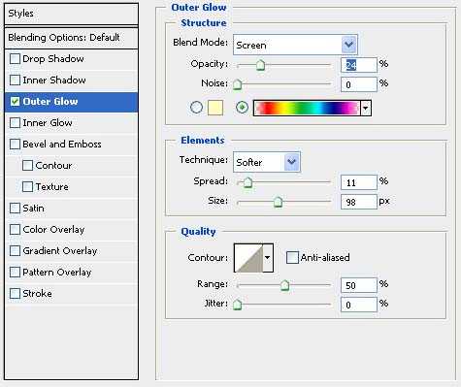Select the solid color radio button

click(196, 108)
